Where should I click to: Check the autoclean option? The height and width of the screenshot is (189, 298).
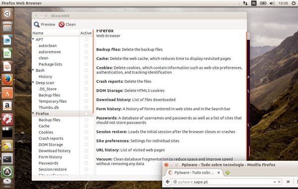click(x=86, y=46)
